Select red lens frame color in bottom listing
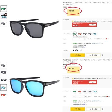 coord(80,91)
